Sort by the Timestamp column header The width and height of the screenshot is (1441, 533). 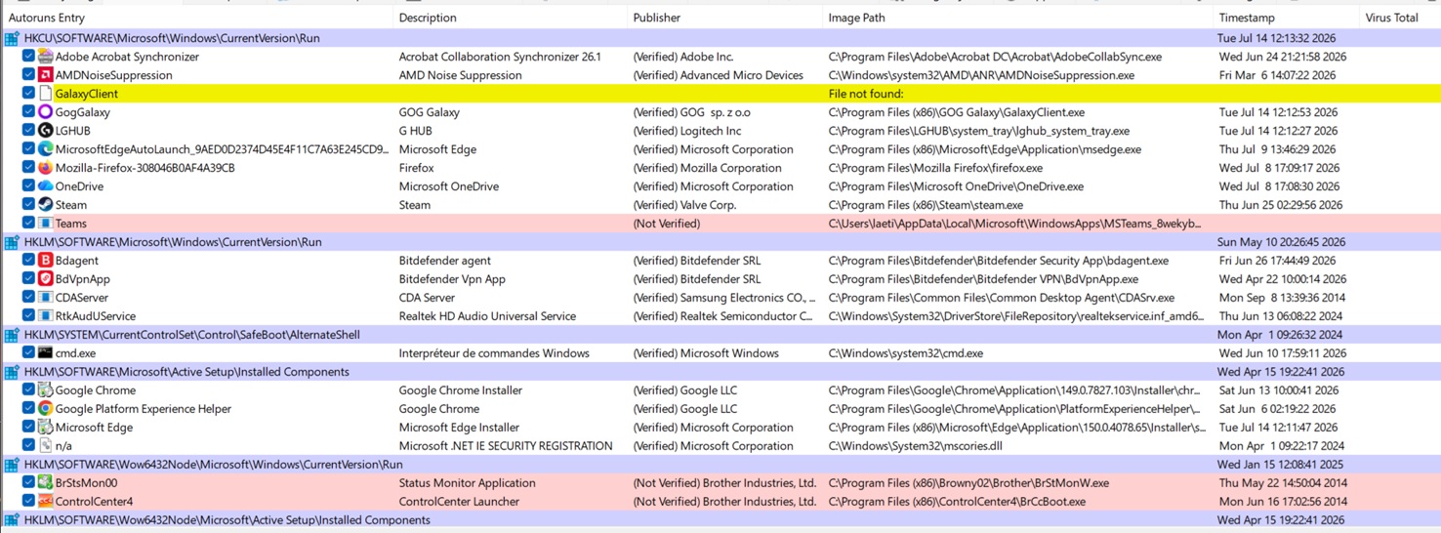[1287, 18]
